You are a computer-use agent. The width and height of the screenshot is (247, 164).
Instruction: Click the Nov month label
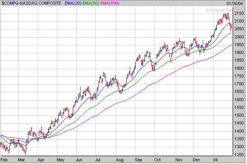pos(179,160)
